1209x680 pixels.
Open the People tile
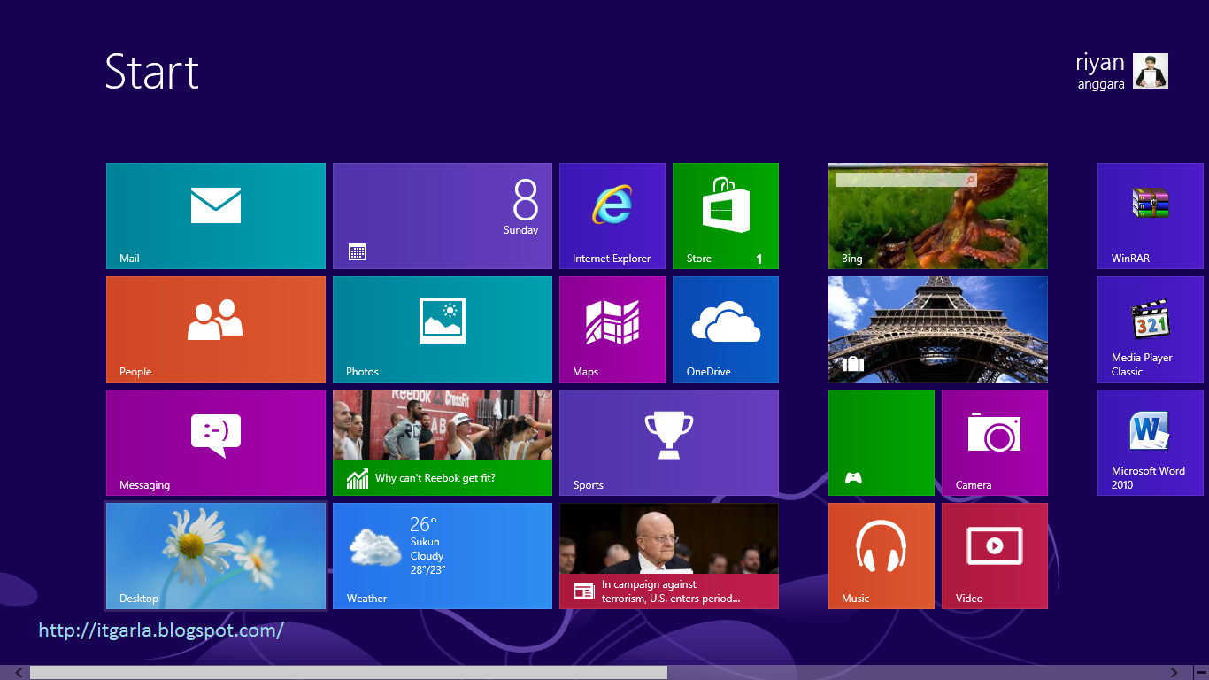tap(216, 329)
